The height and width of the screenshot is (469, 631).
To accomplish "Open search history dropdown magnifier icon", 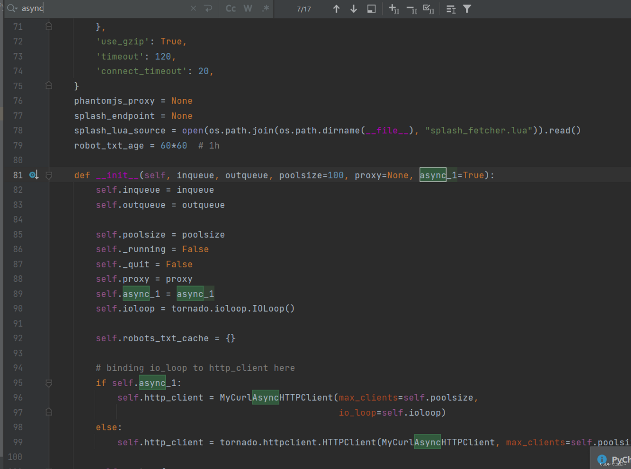I will (12, 9).
